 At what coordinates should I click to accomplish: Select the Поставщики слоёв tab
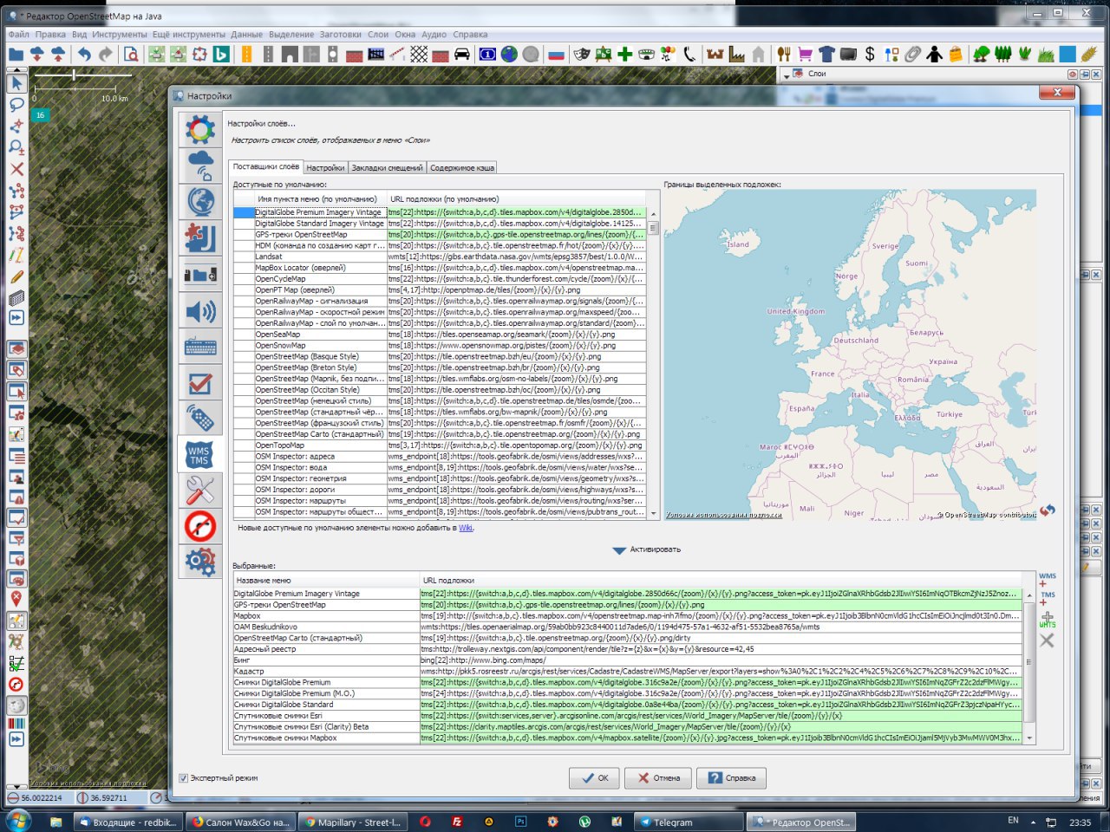point(266,166)
